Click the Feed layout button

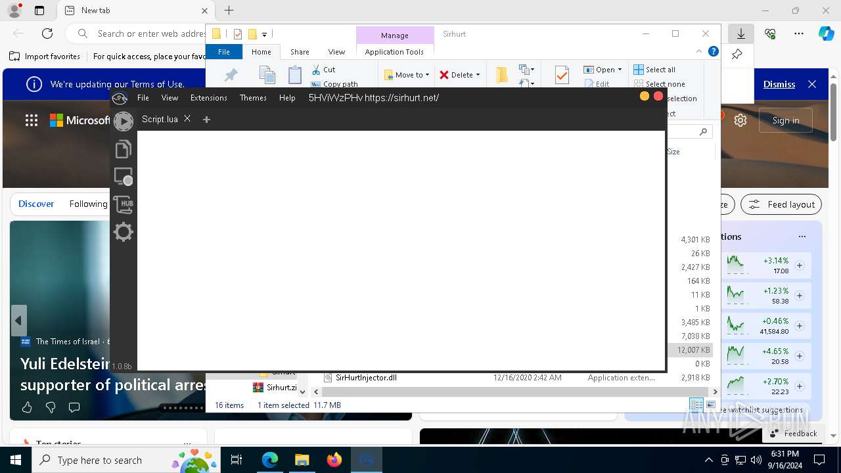click(781, 204)
